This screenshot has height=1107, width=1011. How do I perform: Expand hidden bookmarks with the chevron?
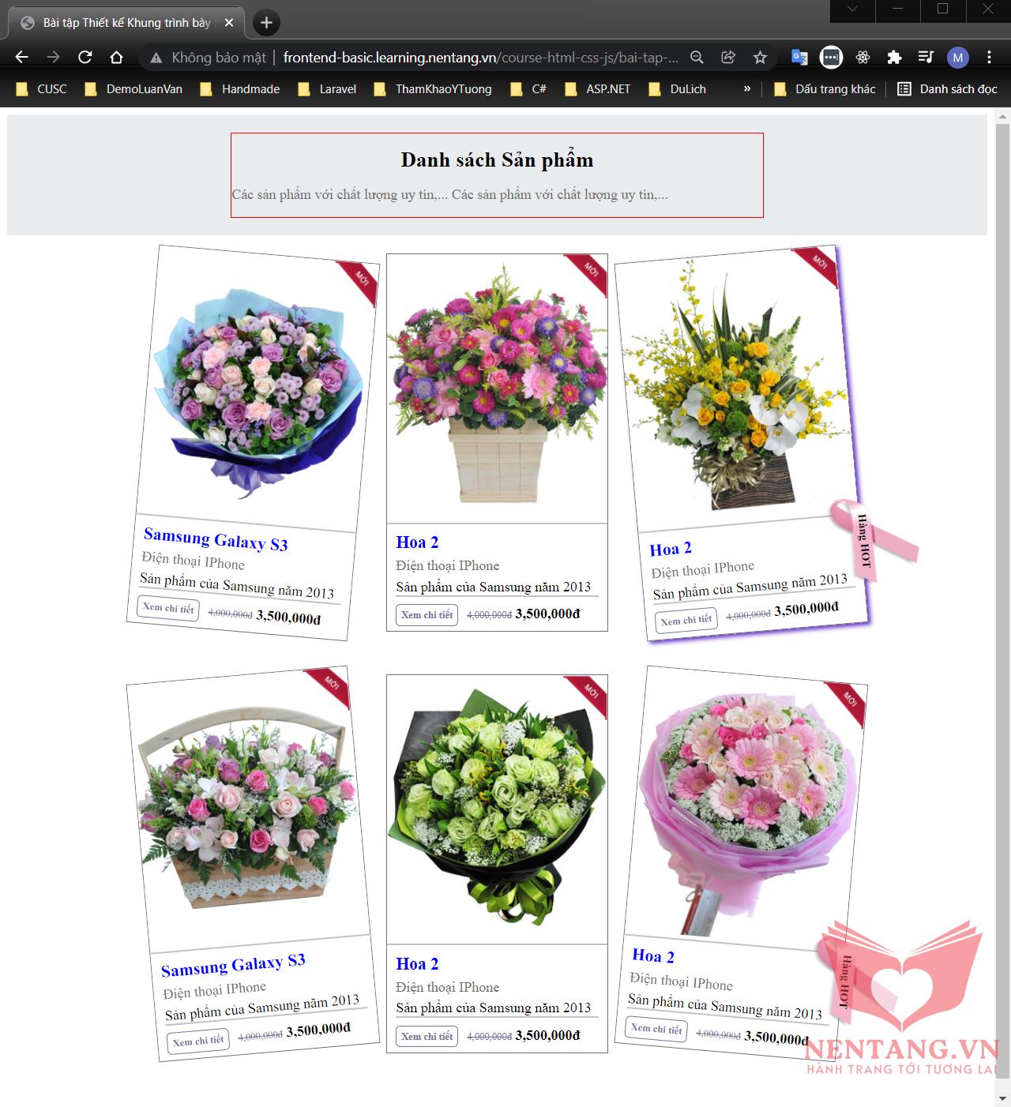click(747, 88)
